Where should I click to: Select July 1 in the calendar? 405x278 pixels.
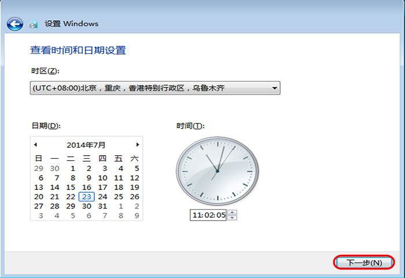click(73, 169)
